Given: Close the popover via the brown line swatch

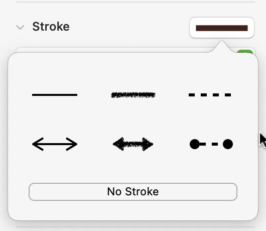Looking at the screenshot, I should 222,28.
